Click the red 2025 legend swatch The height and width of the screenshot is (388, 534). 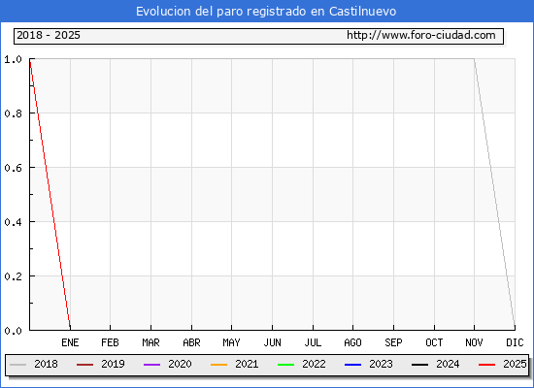pyautogui.click(x=487, y=365)
